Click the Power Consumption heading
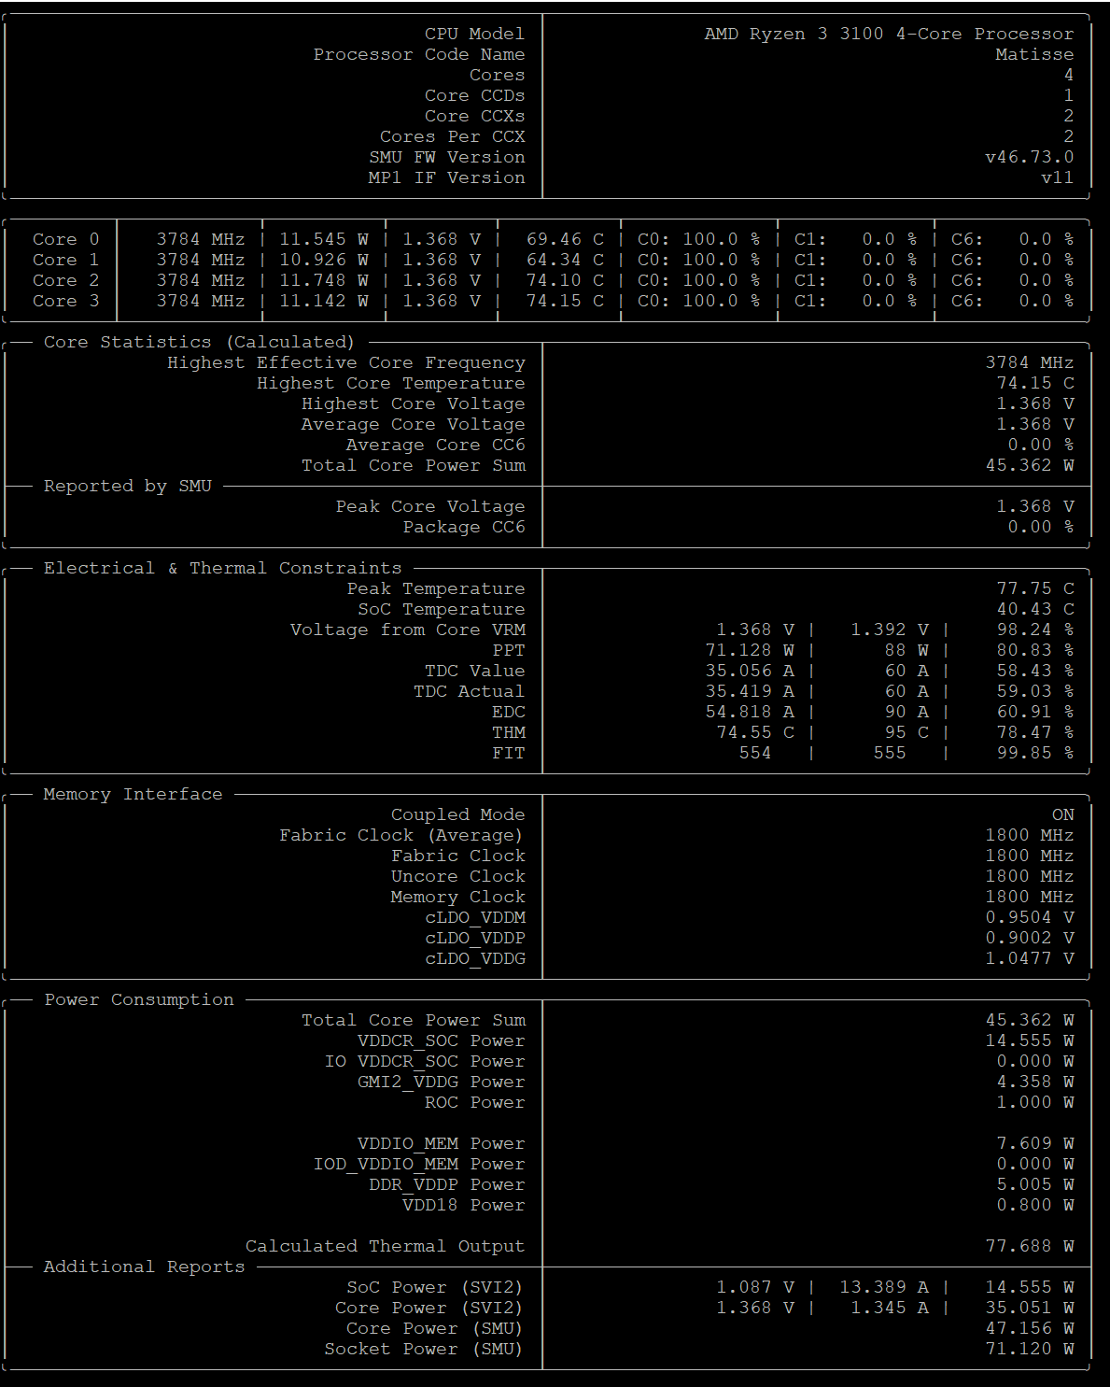The width and height of the screenshot is (1110, 1387). [138, 999]
